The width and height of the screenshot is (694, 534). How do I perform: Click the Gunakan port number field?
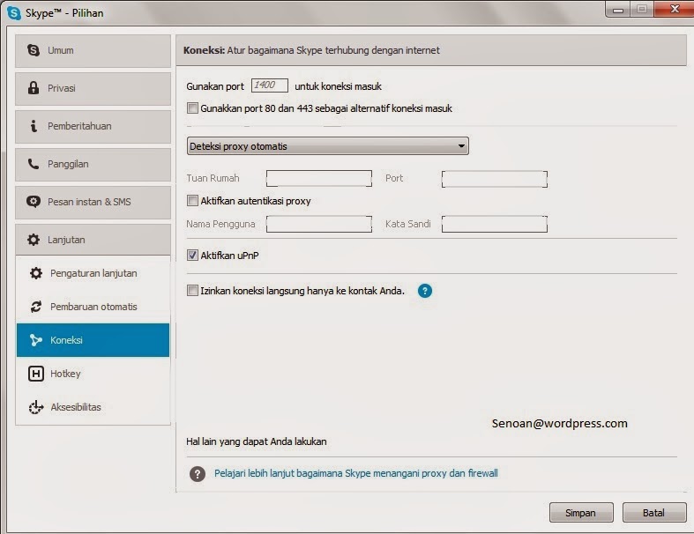269,85
